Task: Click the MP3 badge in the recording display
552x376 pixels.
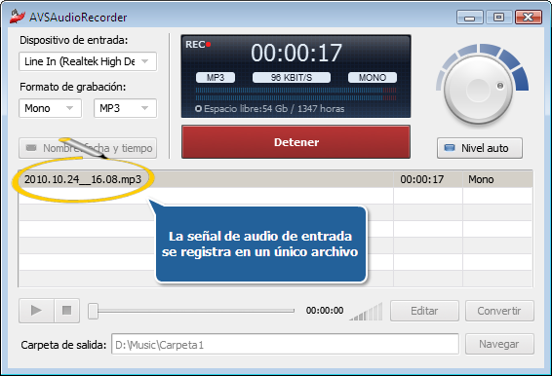Action: pyautogui.click(x=216, y=77)
